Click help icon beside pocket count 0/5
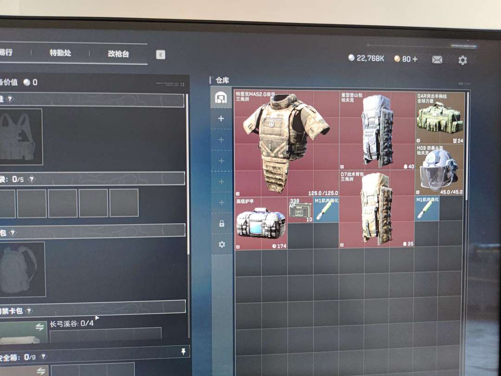501x376 pixels. point(32,179)
